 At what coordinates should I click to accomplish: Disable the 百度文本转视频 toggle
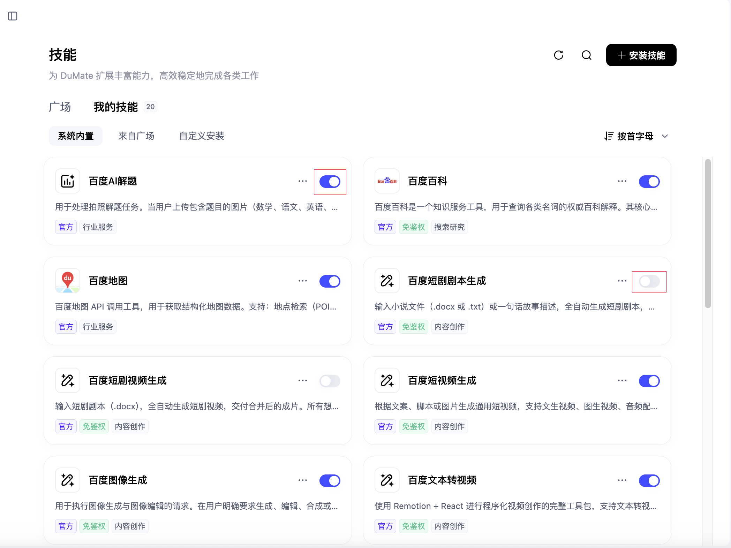click(x=649, y=481)
